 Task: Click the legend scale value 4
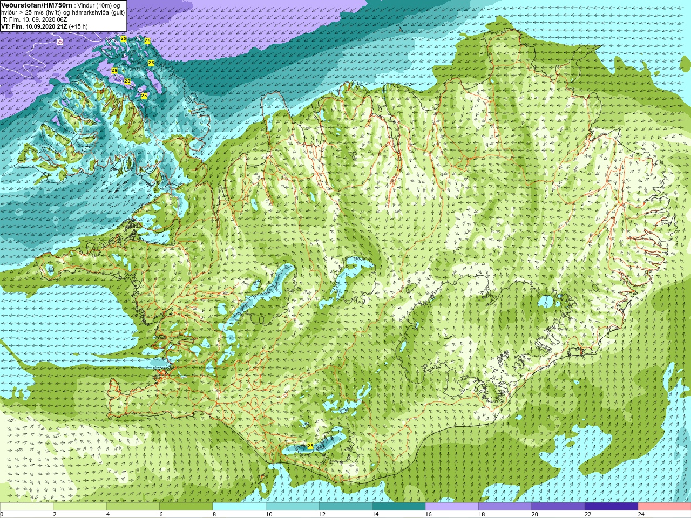[108, 514]
